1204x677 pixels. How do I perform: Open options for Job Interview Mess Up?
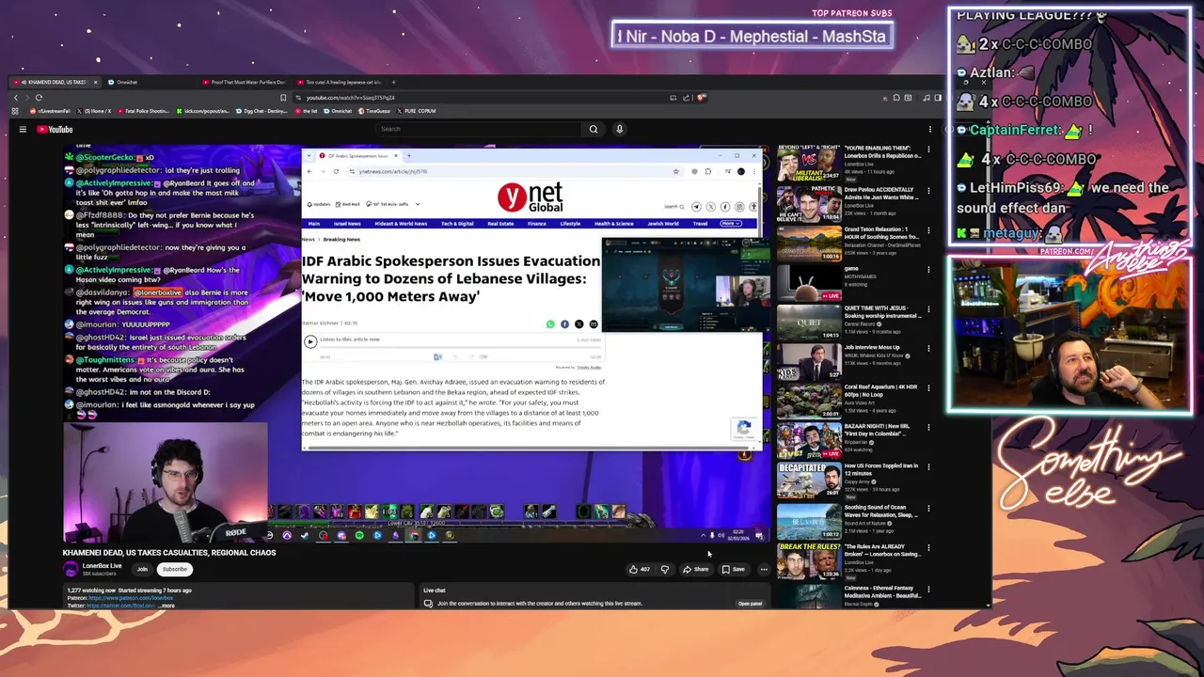pyautogui.click(x=928, y=349)
